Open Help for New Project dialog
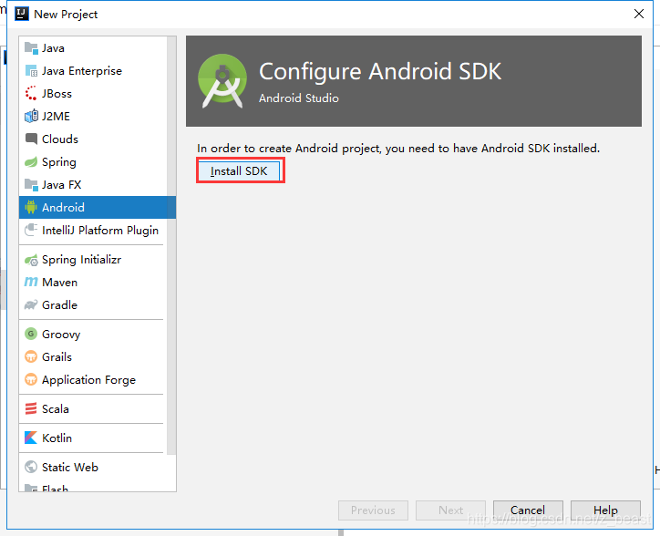660x536 pixels. tap(605, 510)
